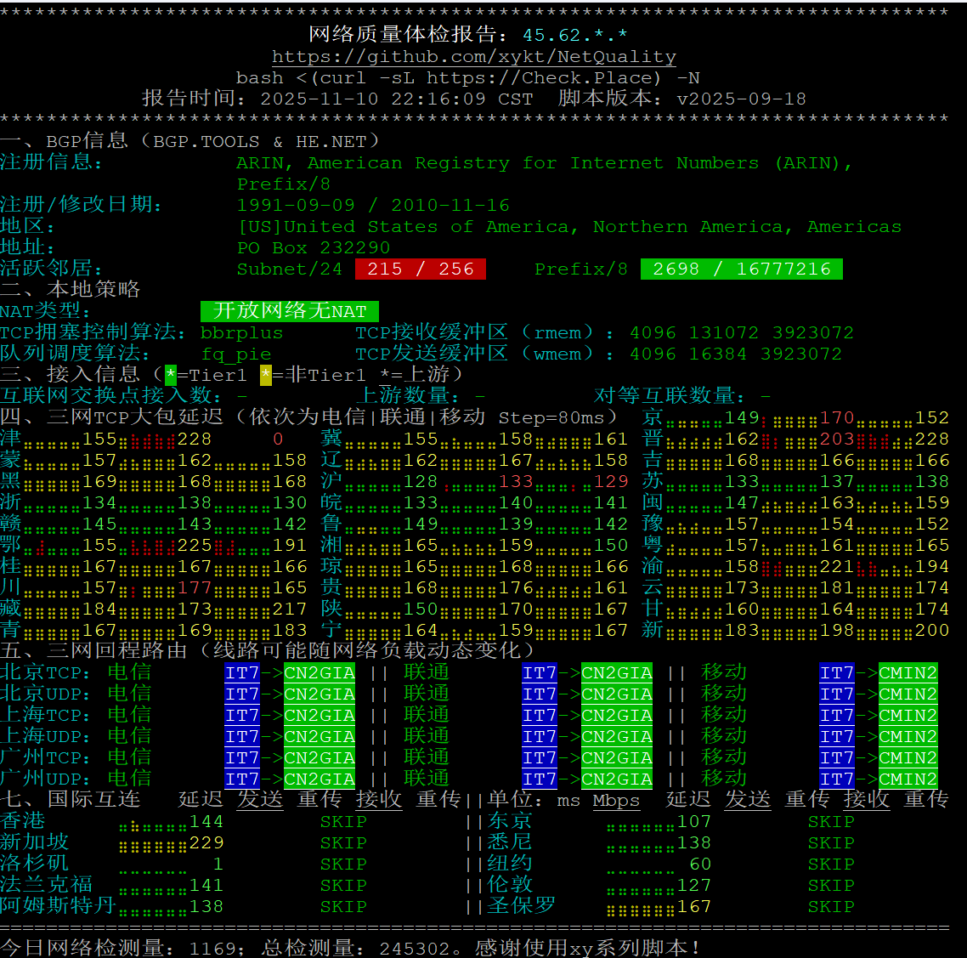967x958 pixels.
Task: Click the SKIP value in 香港 row
Action: pyautogui.click(x=343, y=822)
